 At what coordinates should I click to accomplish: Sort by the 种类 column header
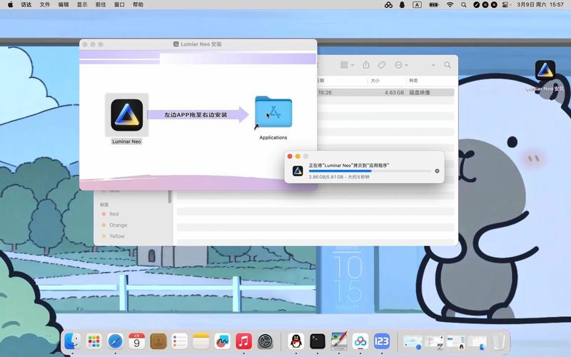coord(414,81)
